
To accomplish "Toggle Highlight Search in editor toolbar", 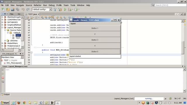I will (x=53, y=17).
